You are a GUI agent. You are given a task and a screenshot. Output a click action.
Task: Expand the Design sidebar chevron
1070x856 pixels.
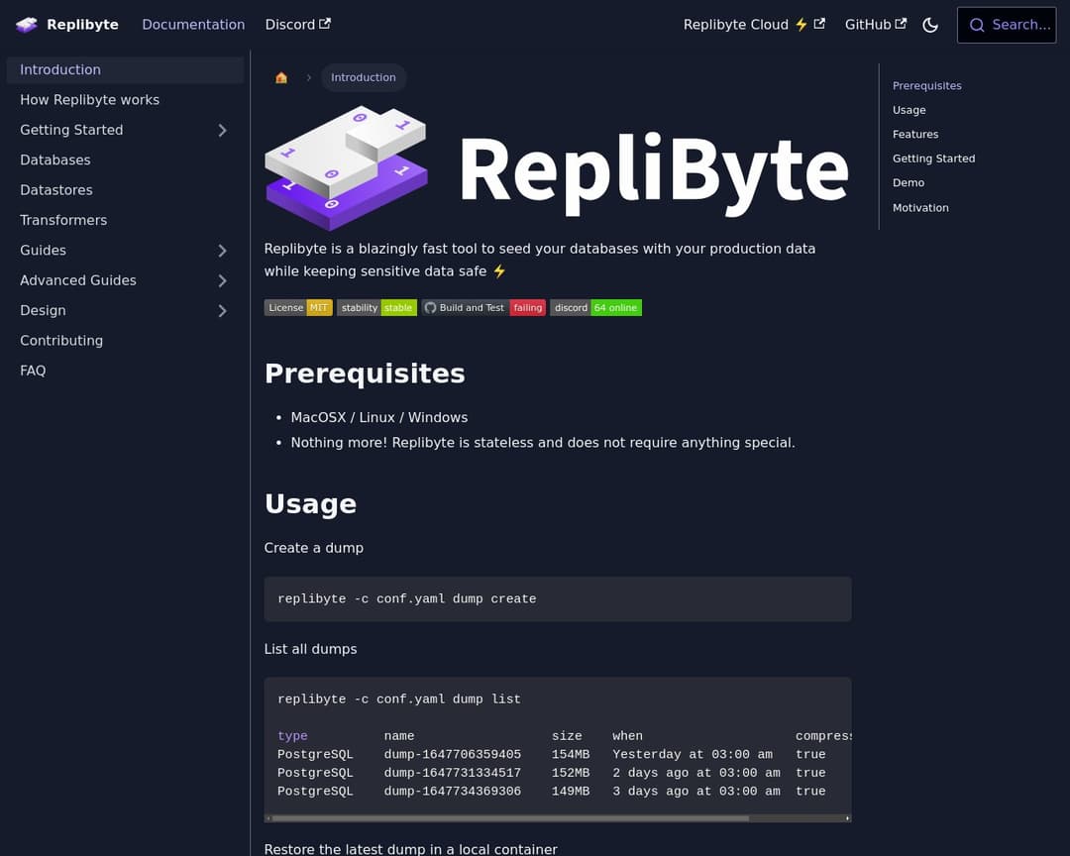[x=222, y=311]
